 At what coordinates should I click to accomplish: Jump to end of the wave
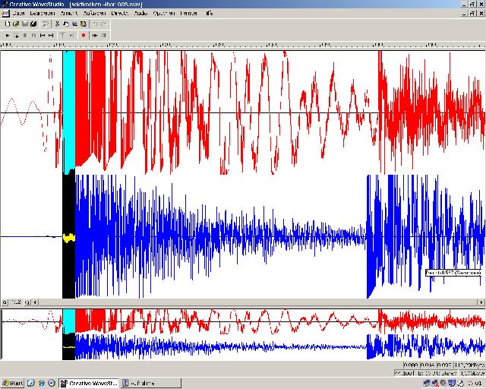point(51,36)
